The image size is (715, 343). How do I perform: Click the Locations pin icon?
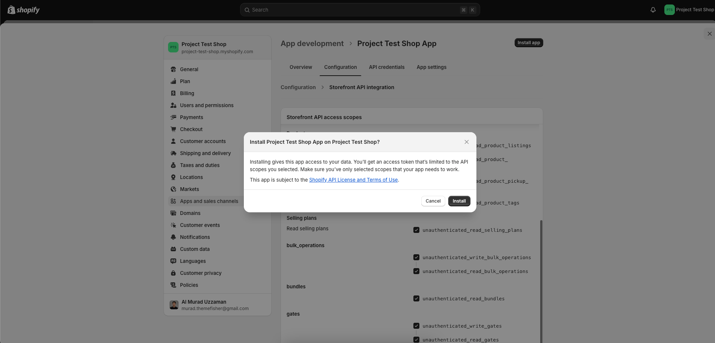pyautogui.click(x=173, y=177)
